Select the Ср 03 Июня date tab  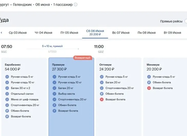point(18,33)
